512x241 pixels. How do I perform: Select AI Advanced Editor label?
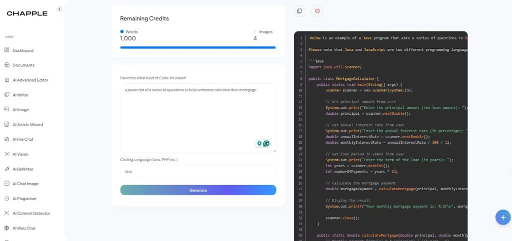pyautogui.click(x=30, y=80)
